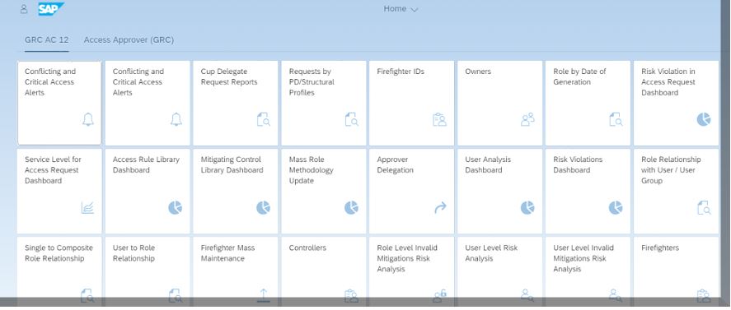This screenshot has width=731, height=310.
Task: Switch to the Access Approver (GRC) tab
Action: point(129,40)
